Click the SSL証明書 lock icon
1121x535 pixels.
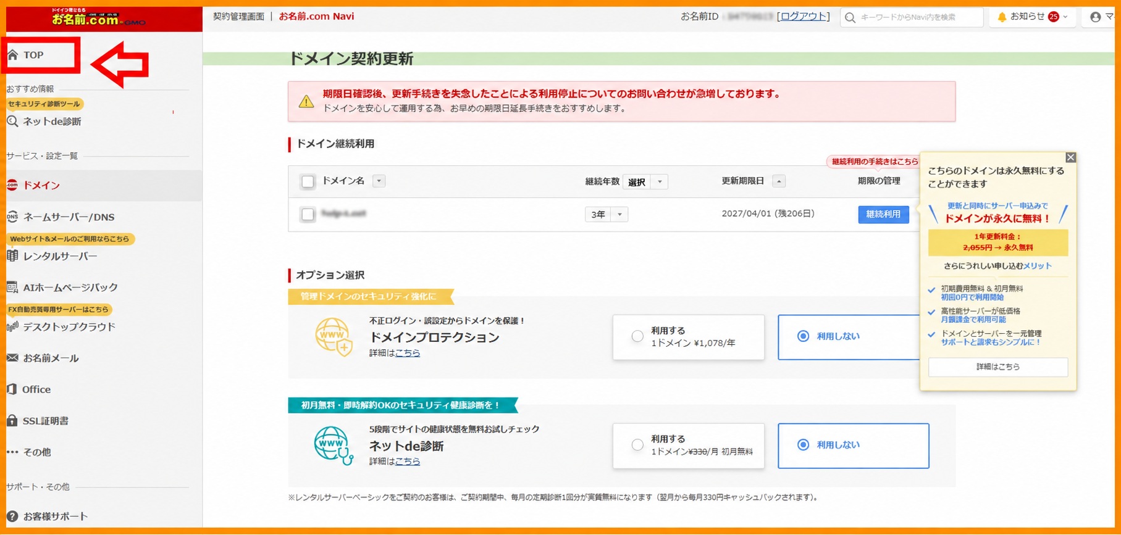tap(12, 420)
